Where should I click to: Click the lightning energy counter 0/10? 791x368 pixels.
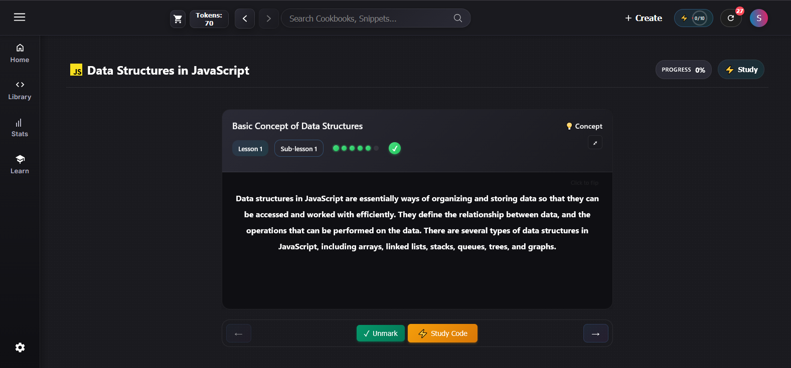click(693, 19)
